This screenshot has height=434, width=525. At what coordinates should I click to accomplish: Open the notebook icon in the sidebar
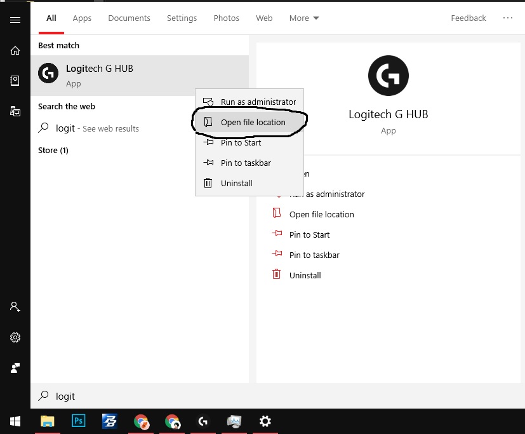pos(15,81)
